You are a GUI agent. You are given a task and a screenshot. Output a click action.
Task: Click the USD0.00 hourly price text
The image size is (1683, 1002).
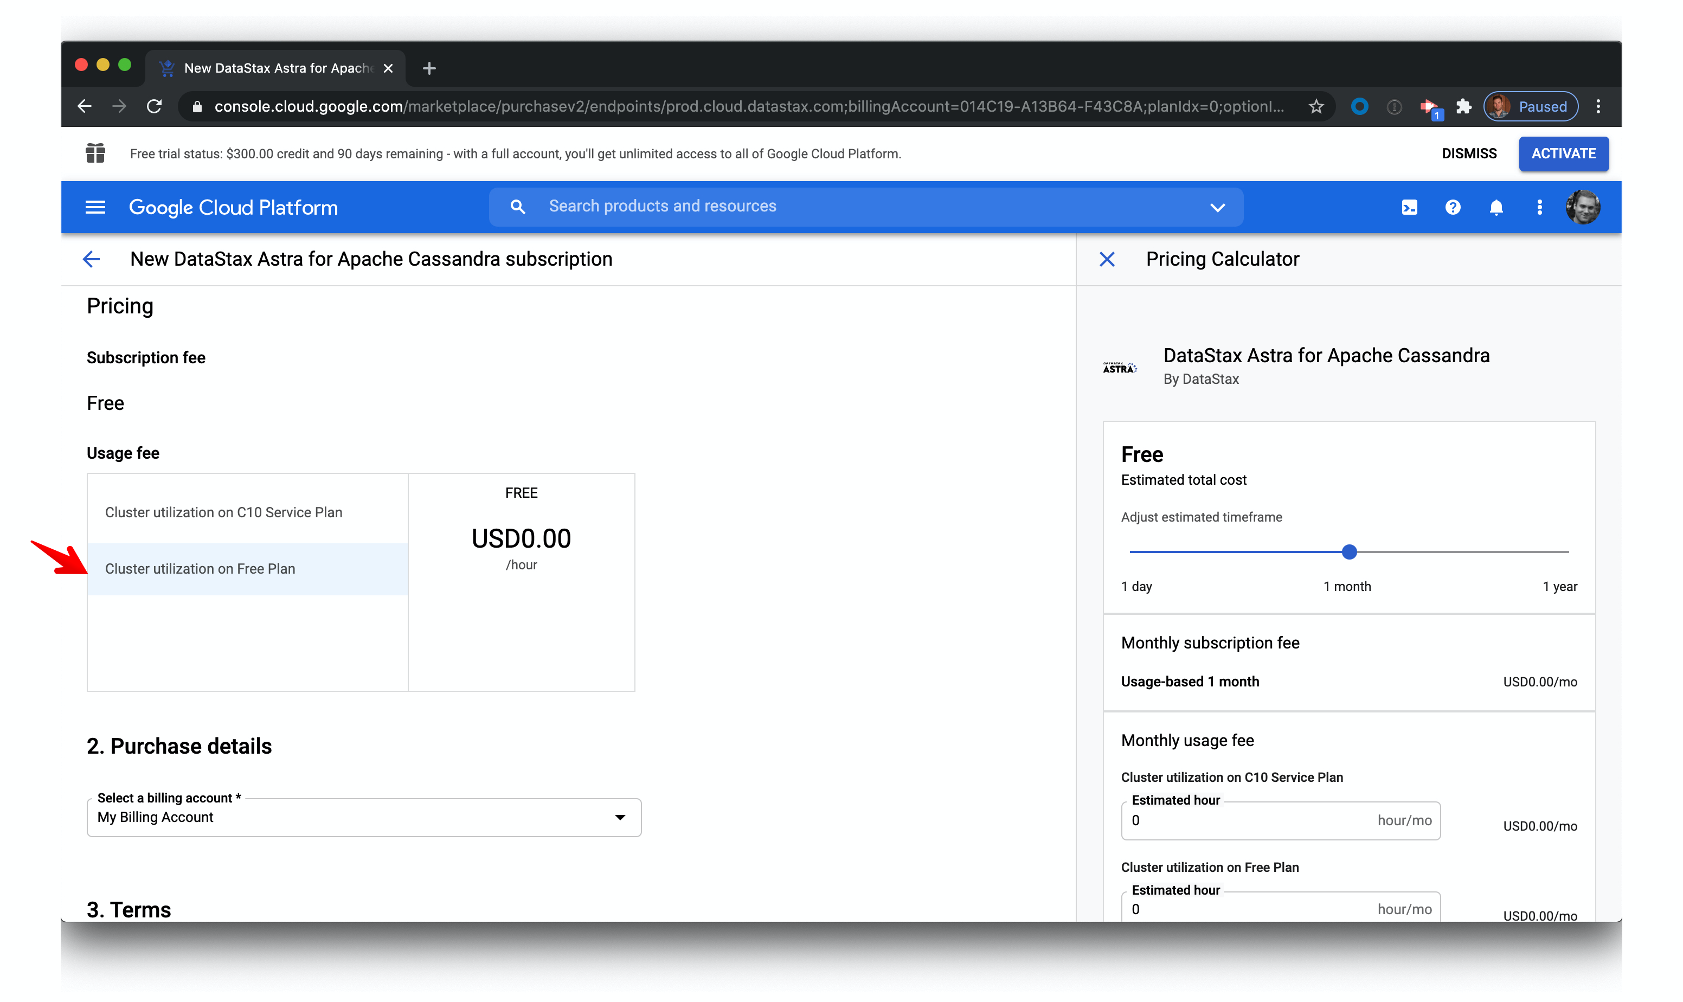pyautogui.click(x=521, y=539)
